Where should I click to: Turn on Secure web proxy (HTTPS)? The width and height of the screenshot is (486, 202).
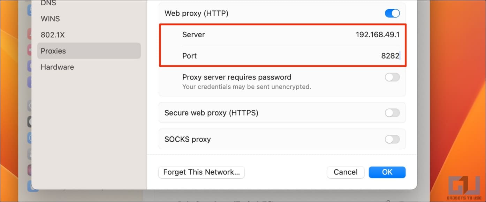pos(392,113)
